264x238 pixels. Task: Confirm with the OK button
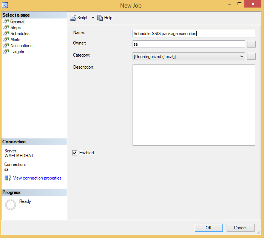coord(209,228)
